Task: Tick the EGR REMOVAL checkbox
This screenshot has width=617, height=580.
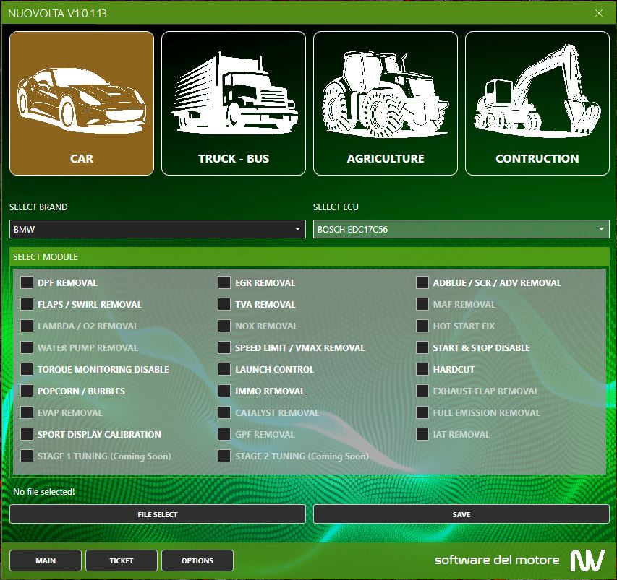Action: click(x=224, y=282)
